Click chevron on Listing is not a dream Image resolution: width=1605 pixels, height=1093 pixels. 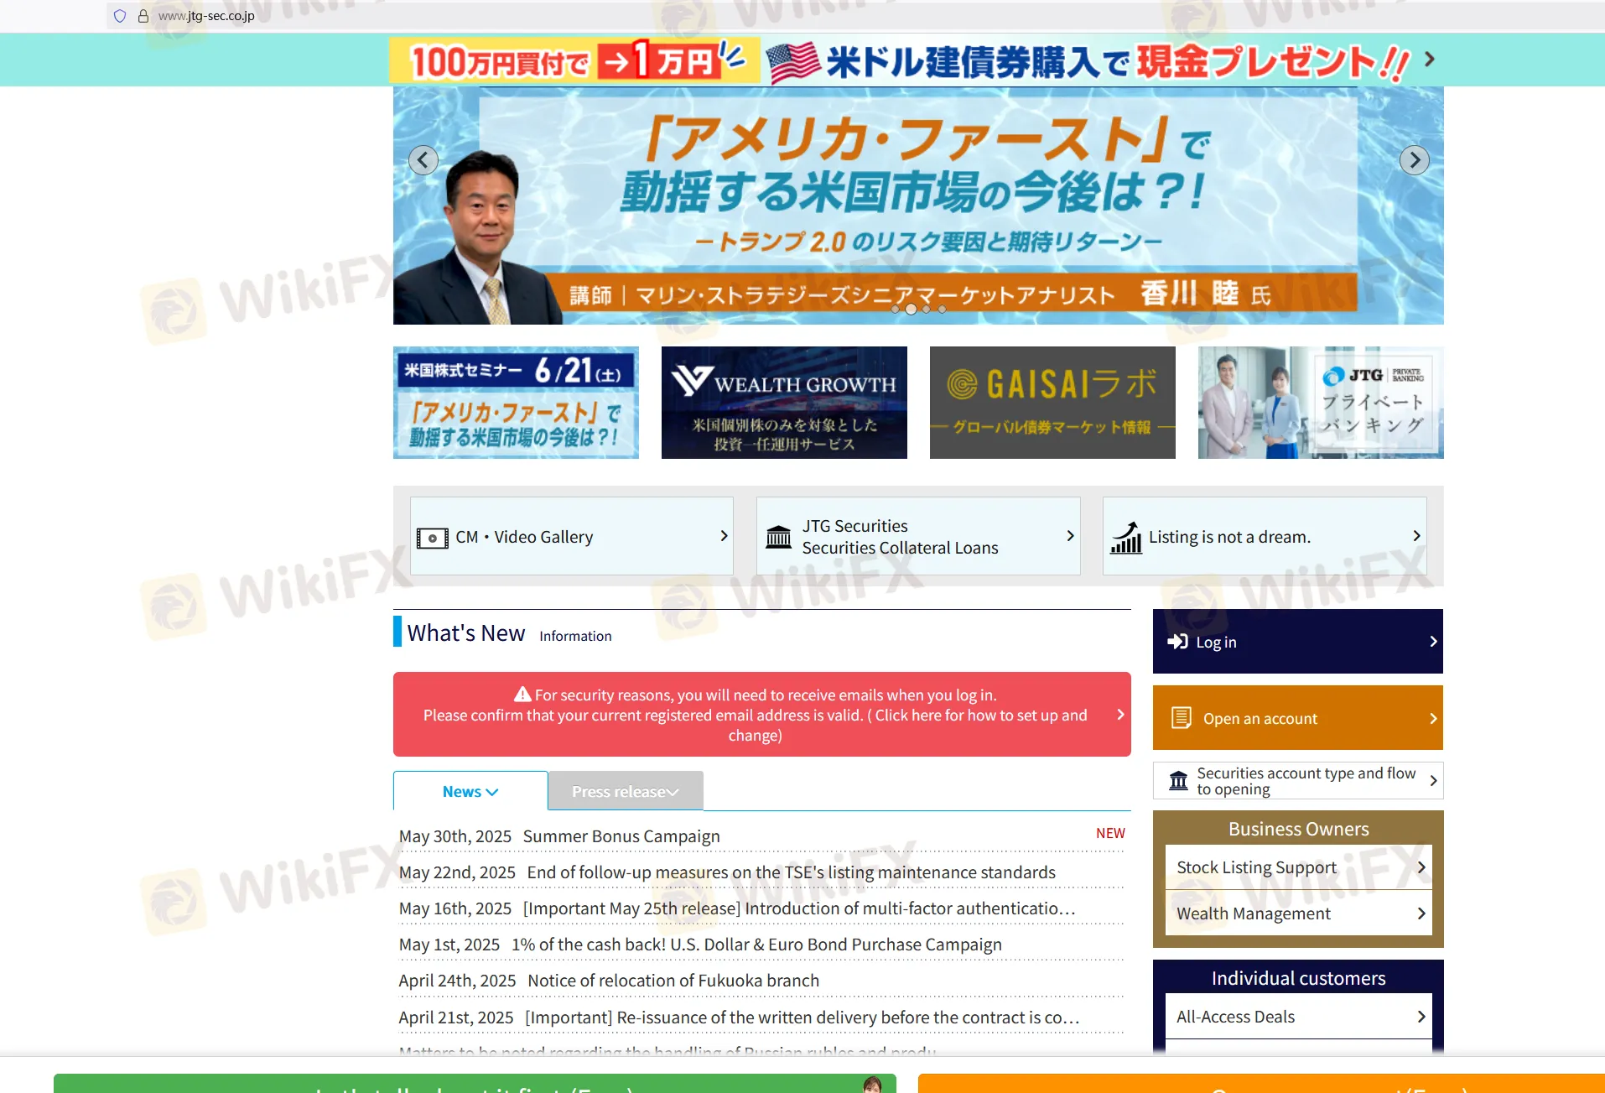pyautogui.click(x=1416, y=536)
